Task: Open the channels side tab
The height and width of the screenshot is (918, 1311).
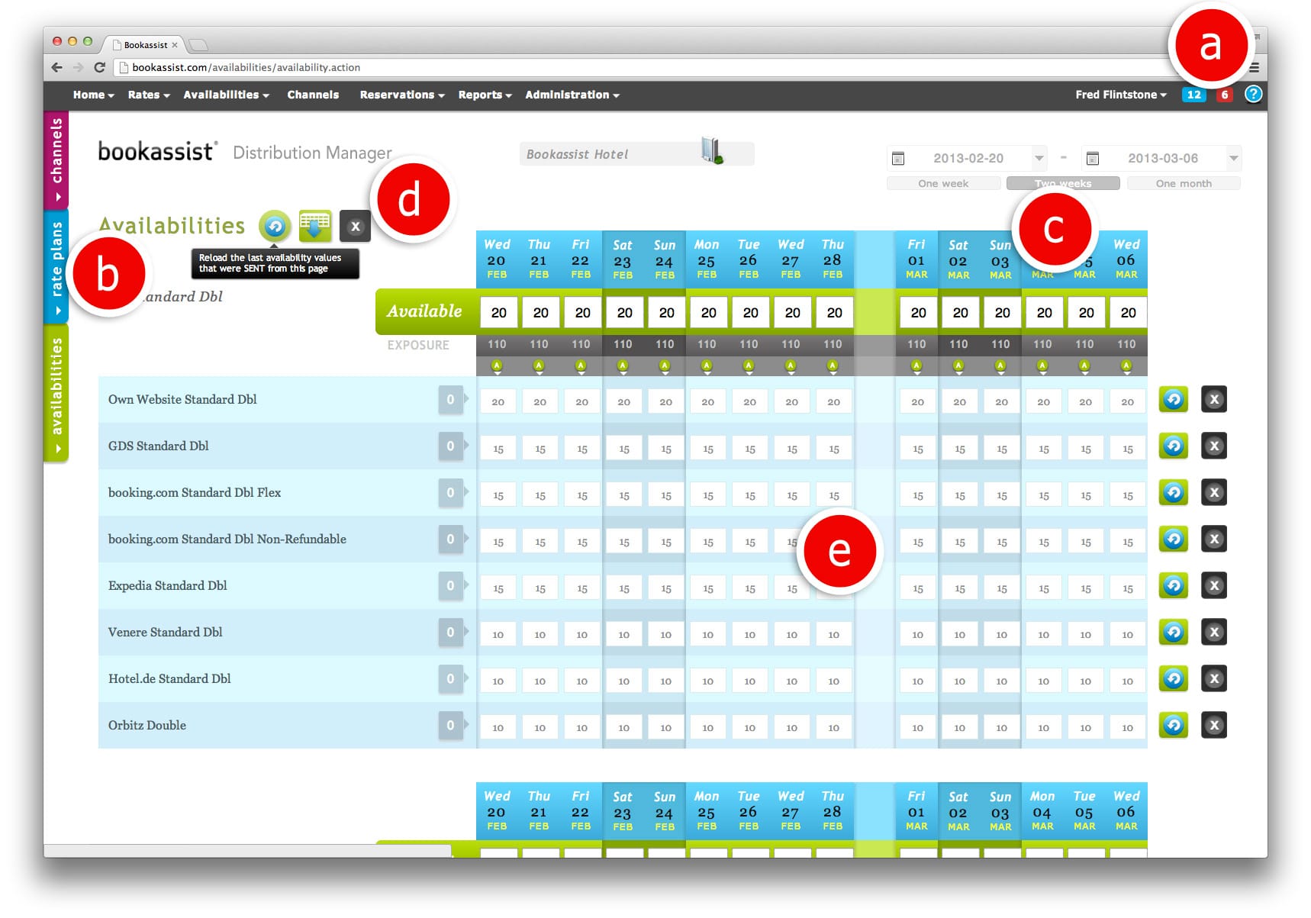Action: point(56,159)
